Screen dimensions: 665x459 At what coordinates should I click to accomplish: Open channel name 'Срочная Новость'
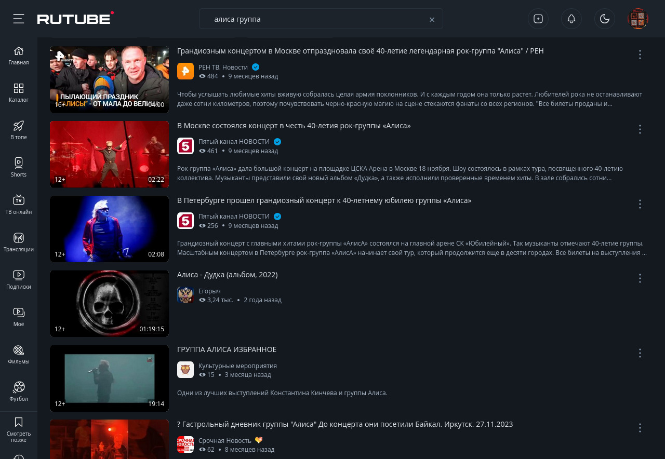(225, 440)
